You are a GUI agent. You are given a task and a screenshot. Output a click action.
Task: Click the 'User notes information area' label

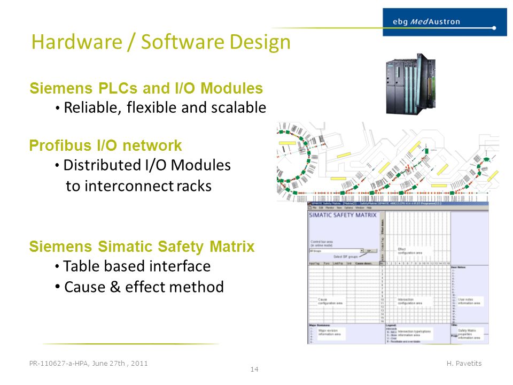469,301
